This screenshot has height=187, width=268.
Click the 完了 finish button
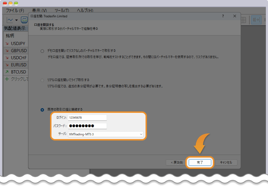click(x=200, y=163)
